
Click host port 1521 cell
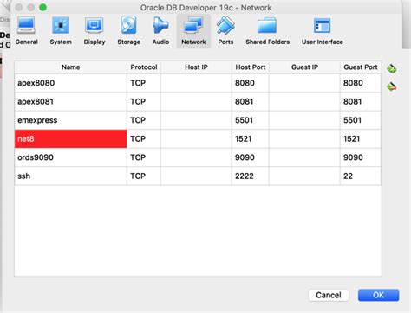pos(251,138)
